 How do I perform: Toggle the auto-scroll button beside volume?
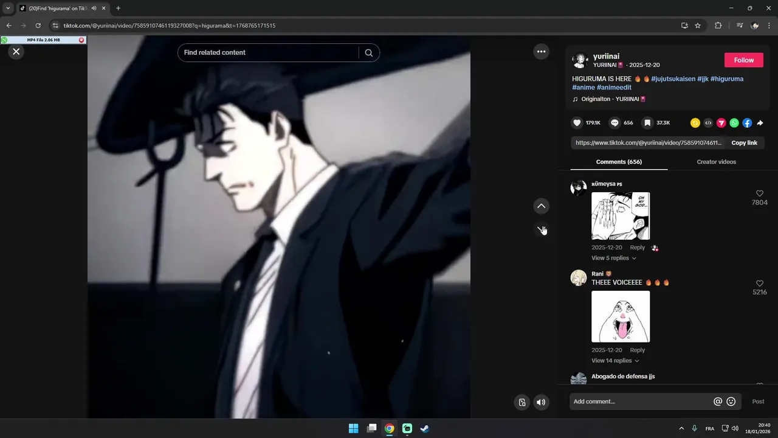click(522, 402)
